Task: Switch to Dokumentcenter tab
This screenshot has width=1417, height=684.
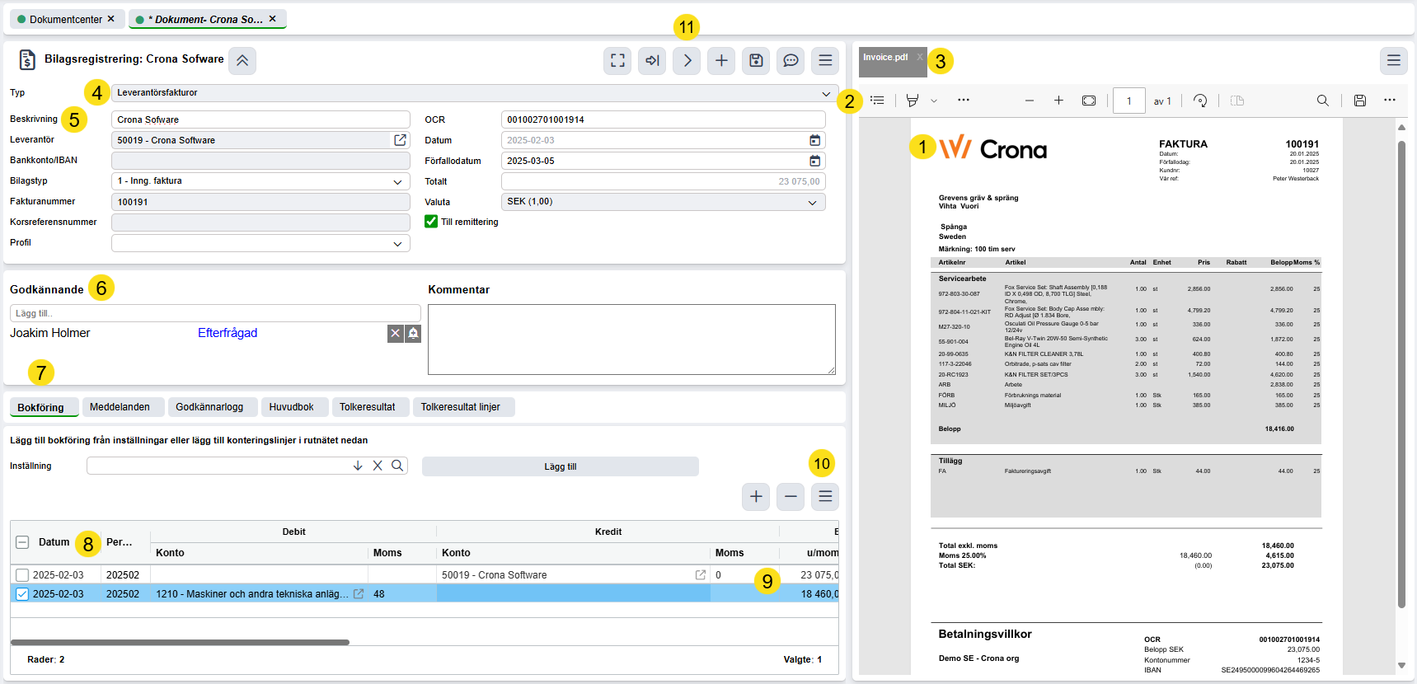Action: pos(66,19)
